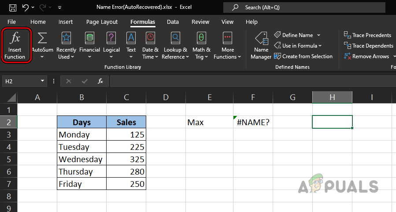Screen dimensions: 396x212
Task: Switch to the Data tab
Action: (x=173, y=22)
